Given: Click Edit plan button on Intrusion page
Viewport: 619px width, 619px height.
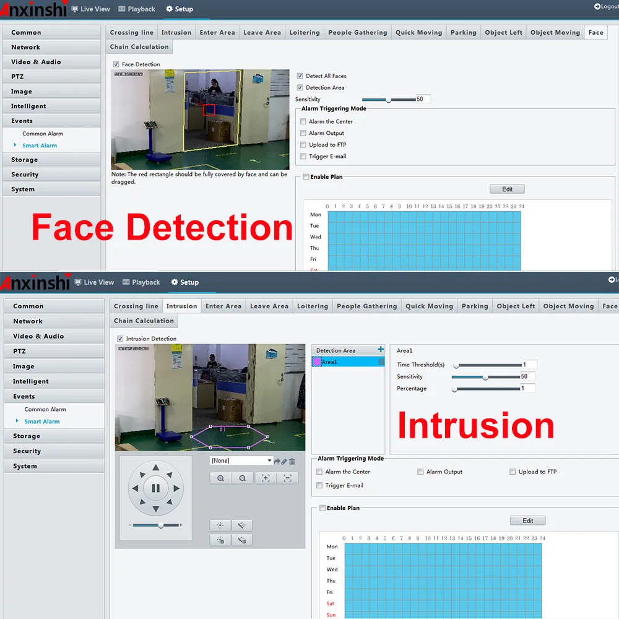Looking at the screenshot, I should click(528, 521).
